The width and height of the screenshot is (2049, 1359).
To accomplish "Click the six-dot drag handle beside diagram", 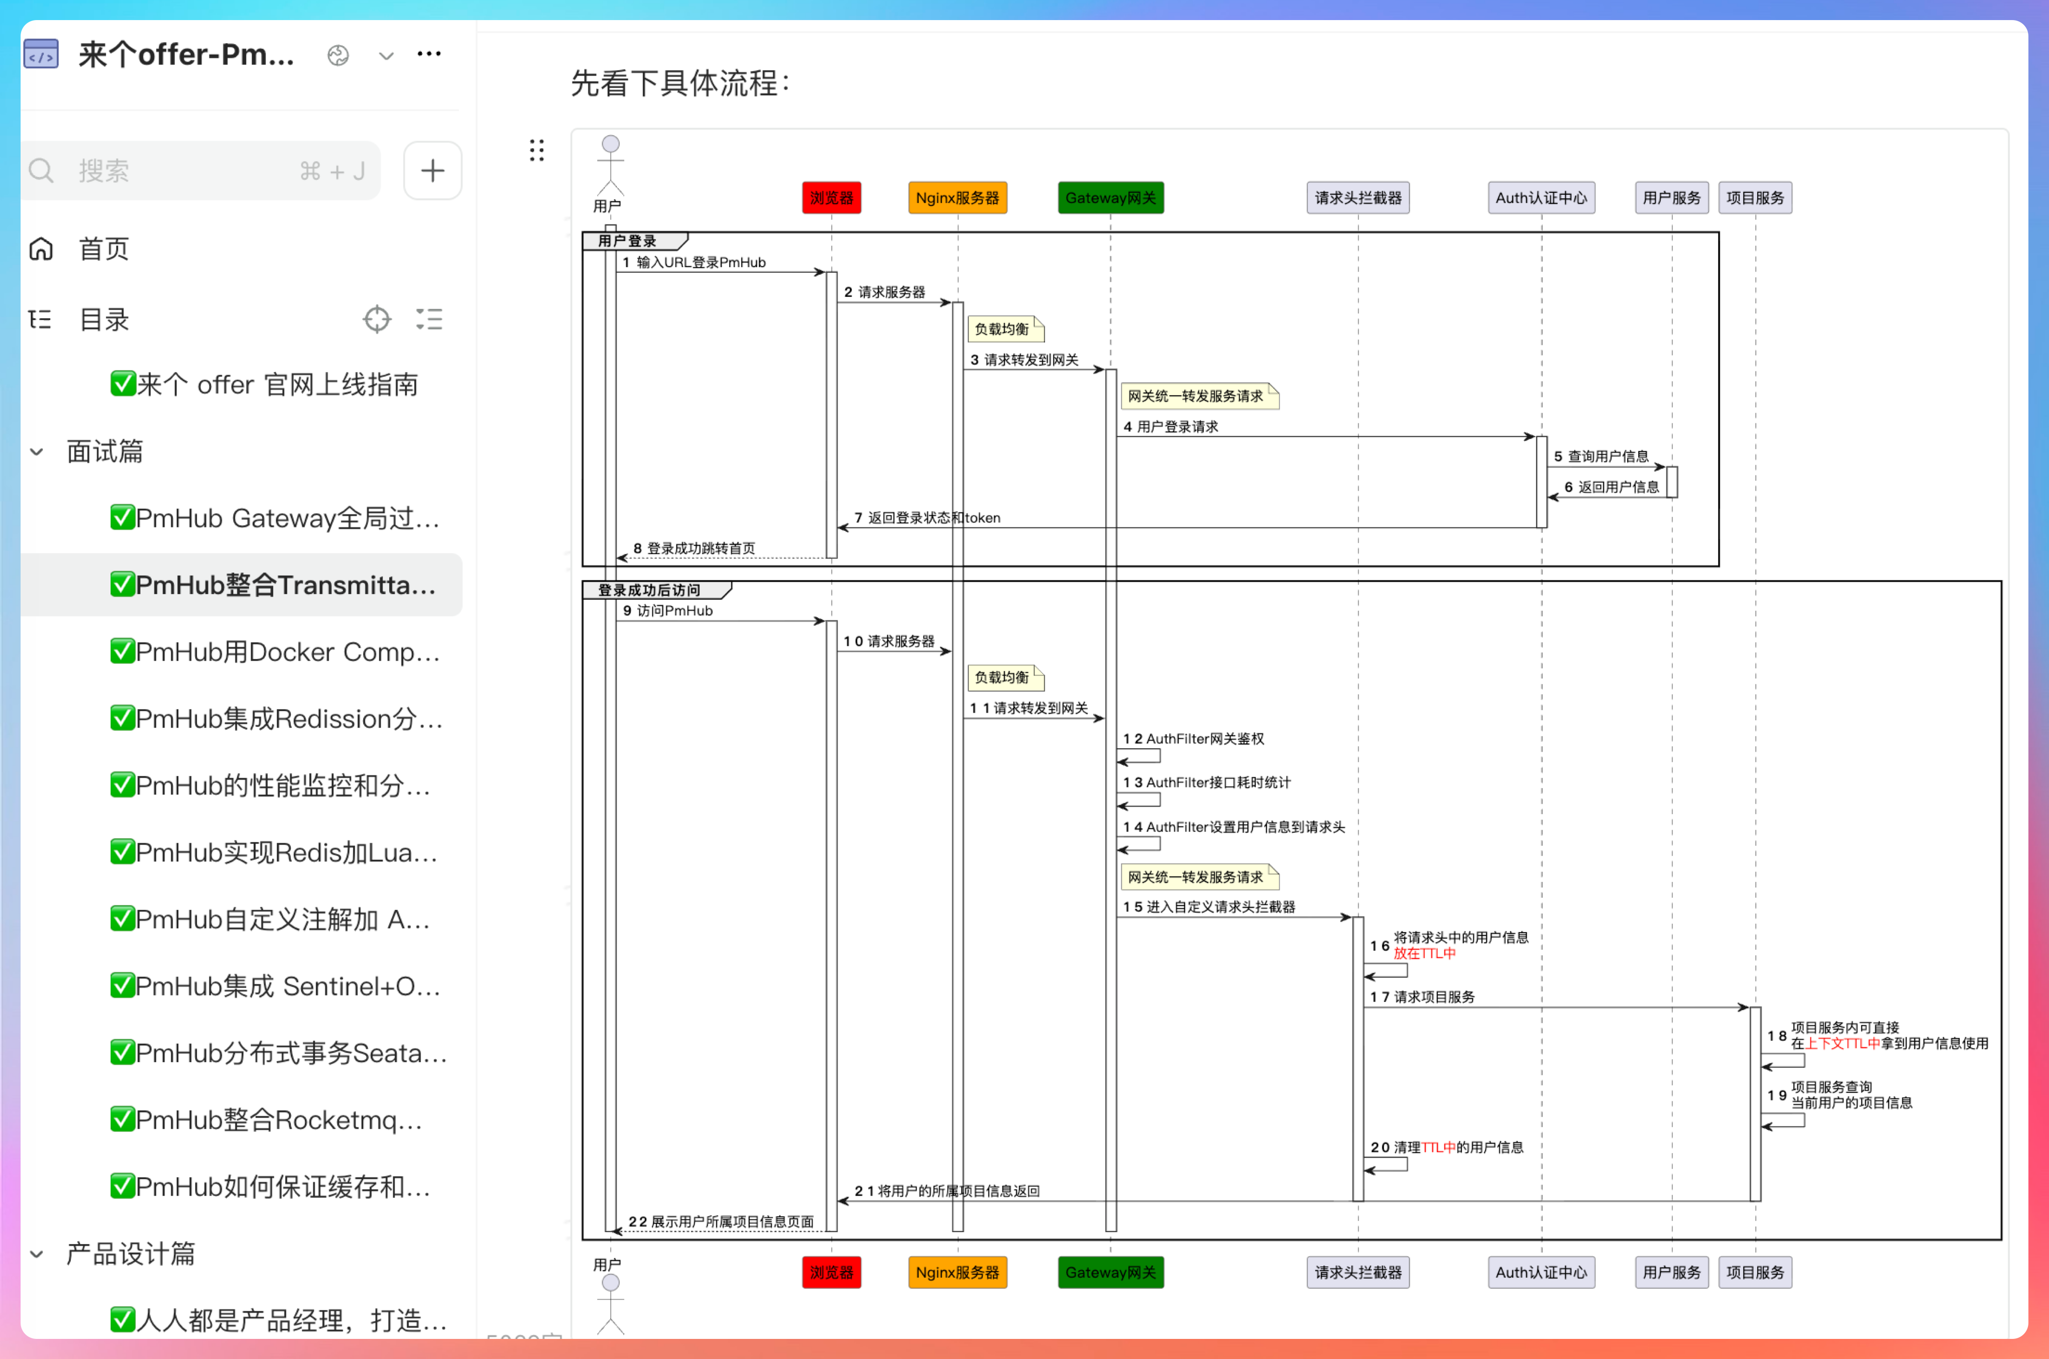I will point(536,151).
